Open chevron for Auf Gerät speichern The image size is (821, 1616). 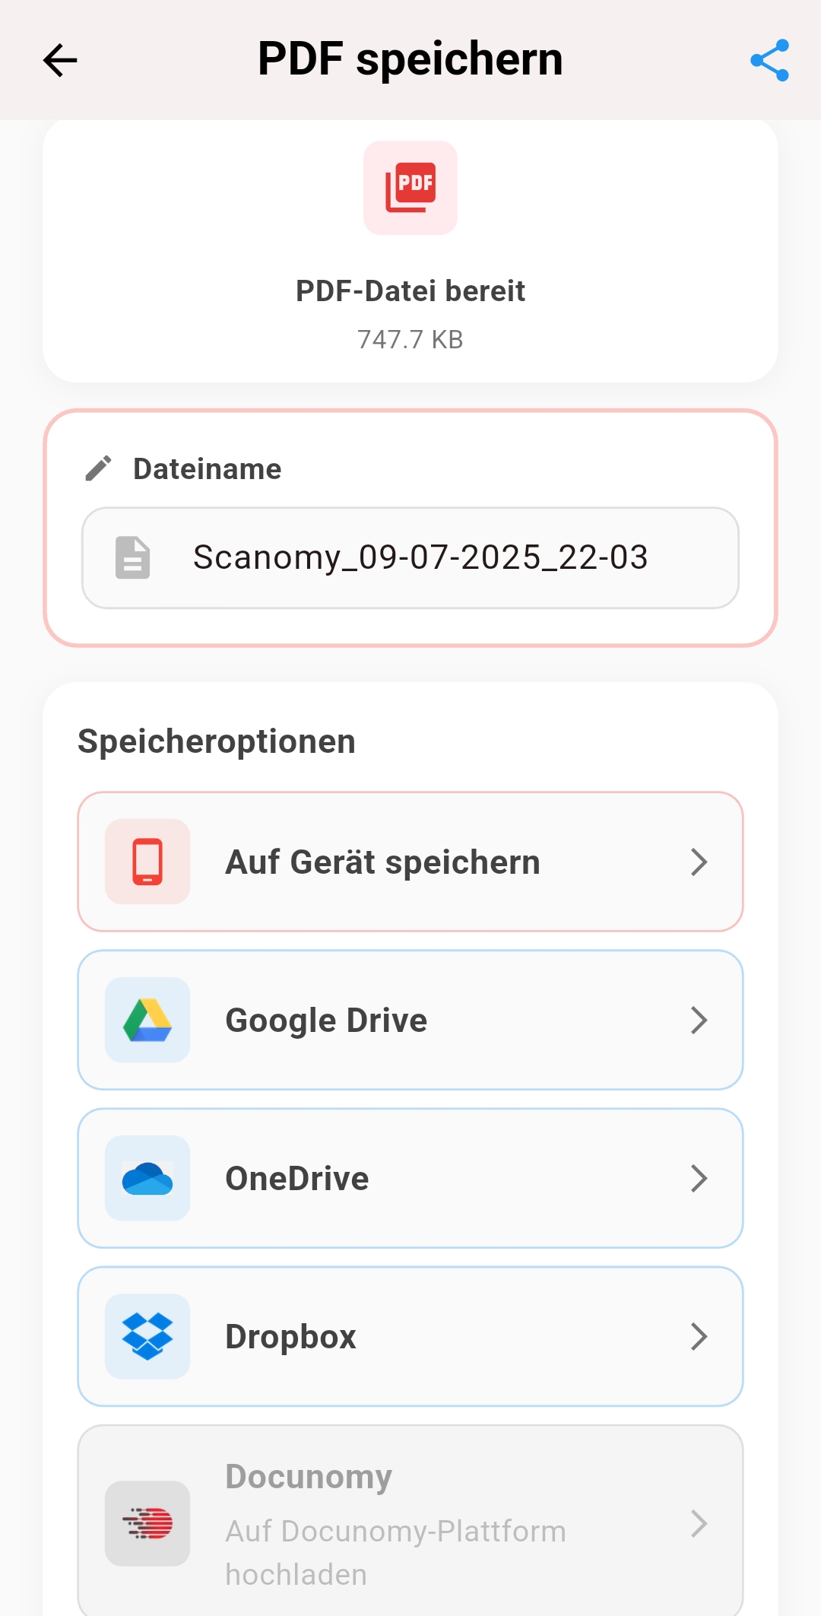click(x=699, y=862)
